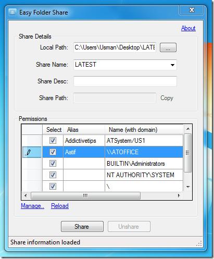Click the pencil edit icon on Aatif row
The width and height of the screenshot is (214, 259).
click(28, 152)
